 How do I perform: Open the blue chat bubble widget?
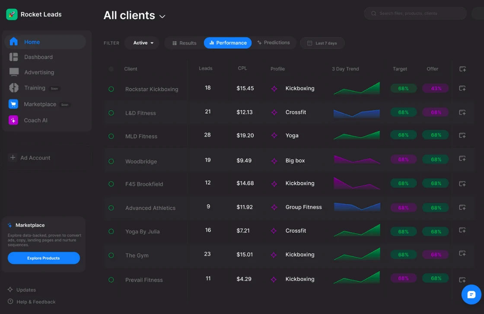(471, 295)
